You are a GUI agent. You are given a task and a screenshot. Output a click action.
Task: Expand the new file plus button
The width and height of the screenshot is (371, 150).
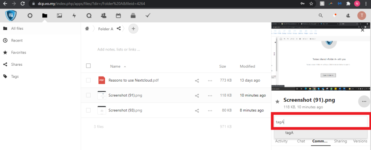[x=133, y=29]
